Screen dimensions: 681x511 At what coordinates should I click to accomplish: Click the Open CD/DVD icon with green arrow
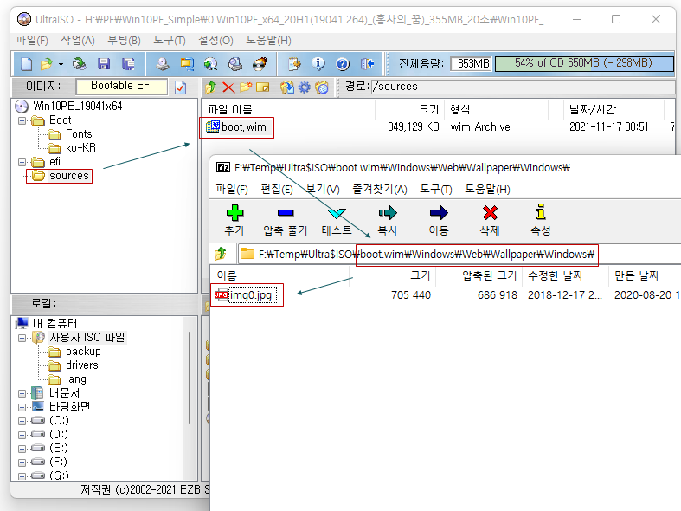click(x=79, y=64)
